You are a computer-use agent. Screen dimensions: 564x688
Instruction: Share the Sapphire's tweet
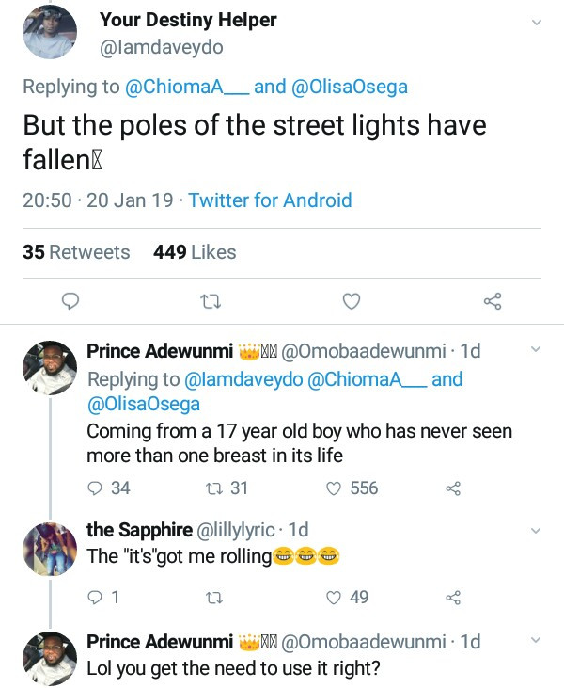452,597
